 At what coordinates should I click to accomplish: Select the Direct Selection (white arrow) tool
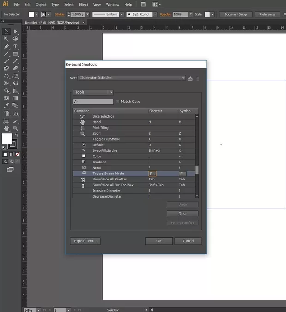click(x=15, y=32)
